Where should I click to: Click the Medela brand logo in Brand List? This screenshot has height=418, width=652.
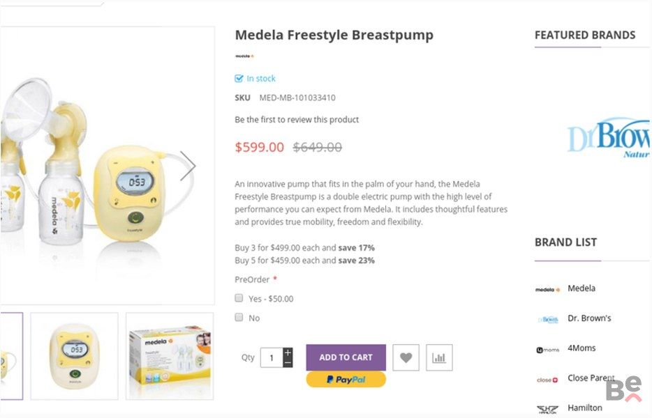[547, 289]
